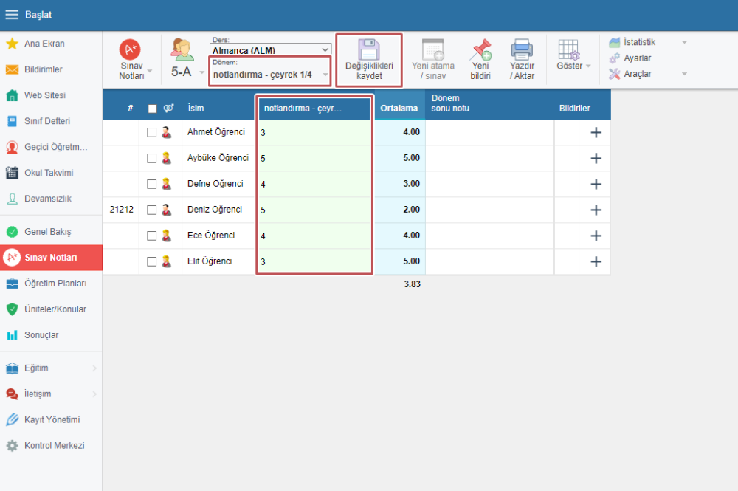
Task: Click the Ana Ekran star icon
Action: pyautogui.click(x=13, y=44)
